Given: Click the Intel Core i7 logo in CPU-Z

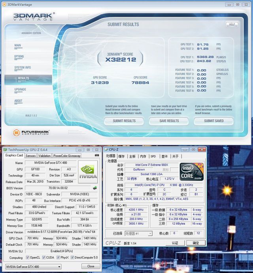Looking at the screenshot, I should (191, 172).
